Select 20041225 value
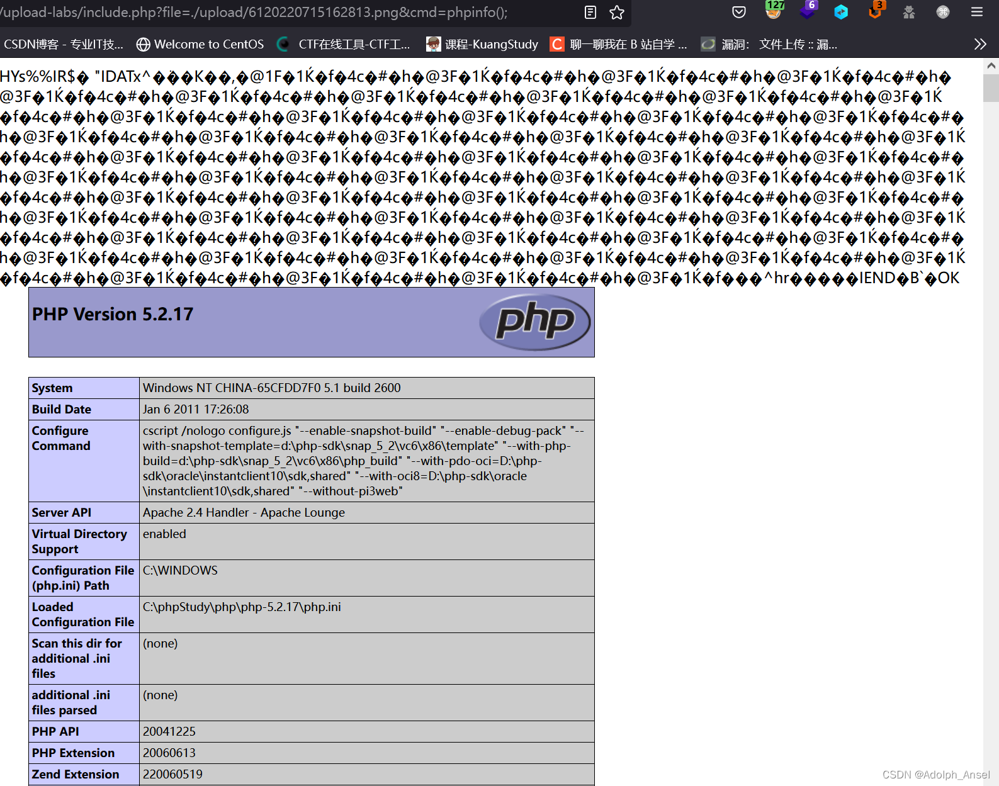 169,731
